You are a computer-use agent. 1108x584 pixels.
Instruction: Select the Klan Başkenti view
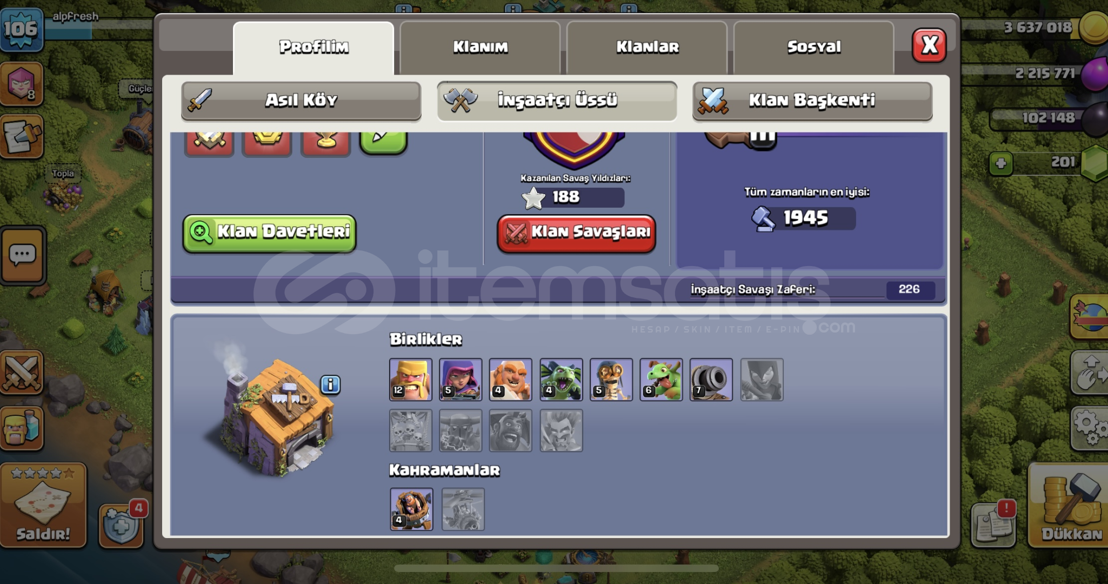point(812,101)
